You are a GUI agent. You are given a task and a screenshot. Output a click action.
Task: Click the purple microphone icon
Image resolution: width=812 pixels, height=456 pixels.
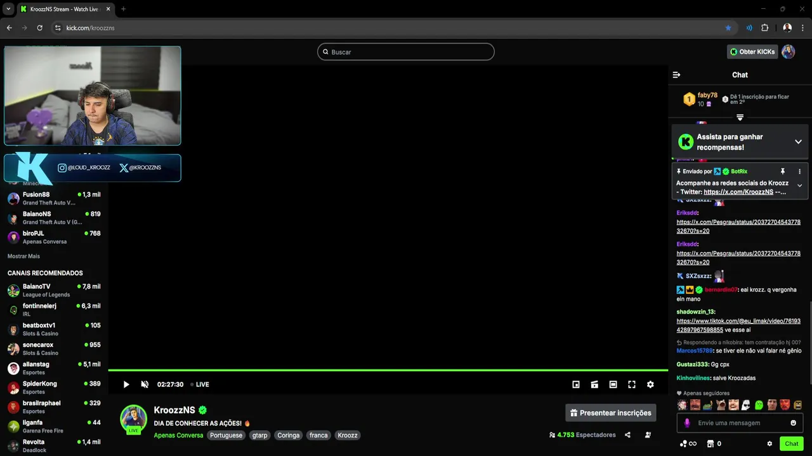687,423
